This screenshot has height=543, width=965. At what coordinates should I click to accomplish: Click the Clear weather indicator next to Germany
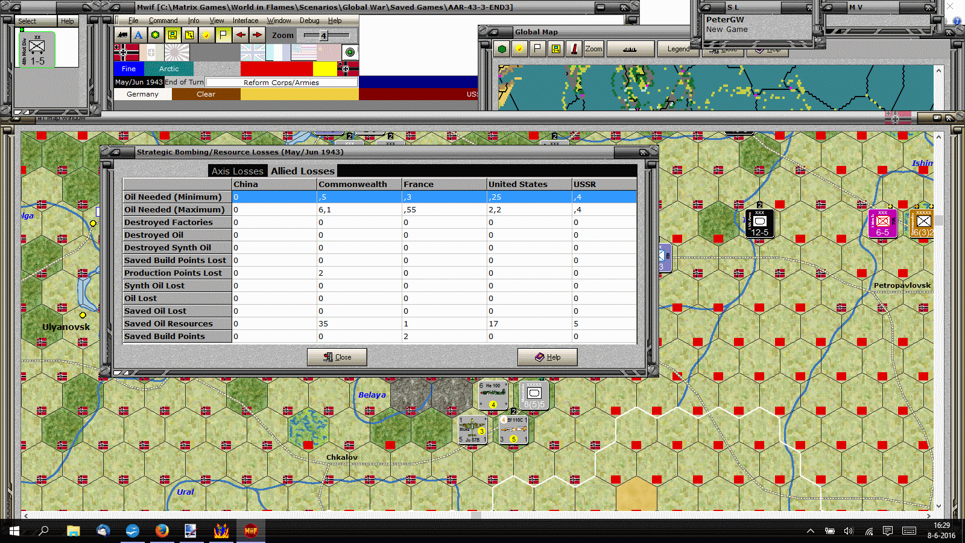(x=206, y=94)
